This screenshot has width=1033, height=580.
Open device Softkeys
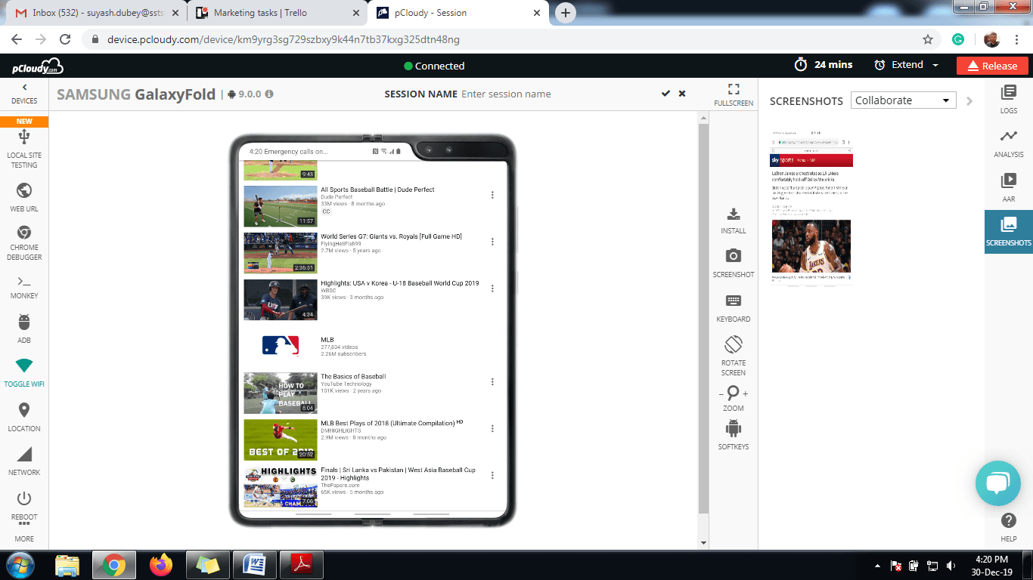click(x=734, y=435)
